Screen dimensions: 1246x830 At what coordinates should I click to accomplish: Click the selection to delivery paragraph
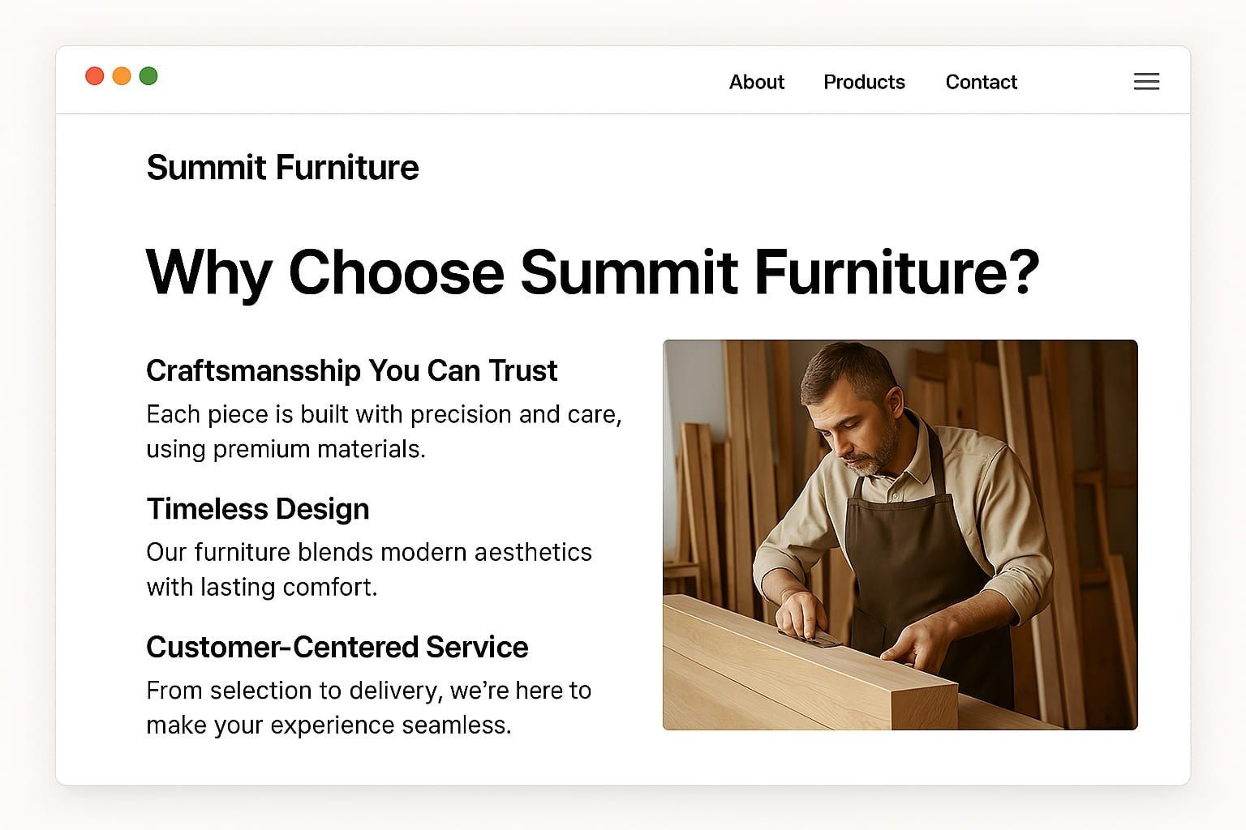[x=369, y=708]
